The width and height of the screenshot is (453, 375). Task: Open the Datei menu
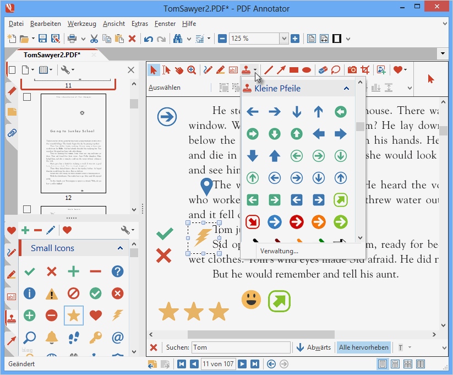pyautogui.click(x=16, y=24)
